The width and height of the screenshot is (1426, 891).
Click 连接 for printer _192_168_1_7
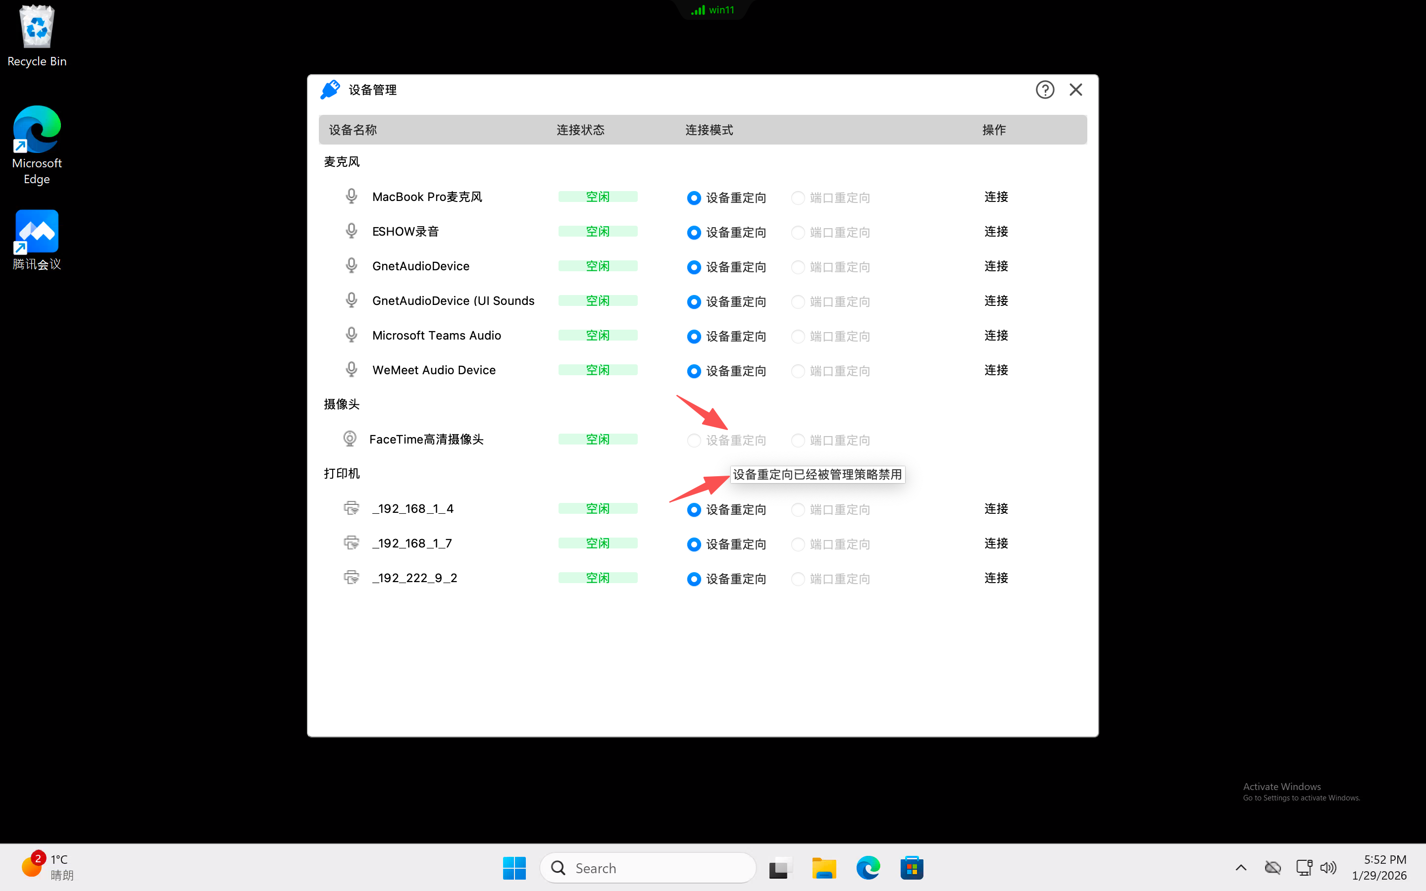click(995, 543)
